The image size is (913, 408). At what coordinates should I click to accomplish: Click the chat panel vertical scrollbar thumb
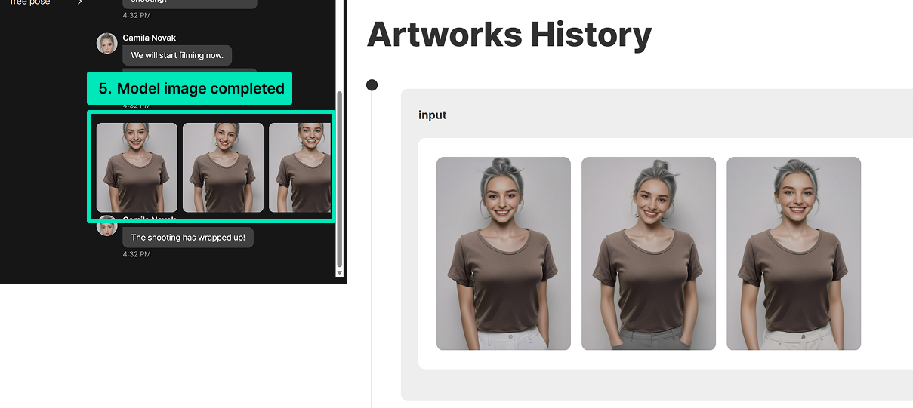click(x=339, y=179)
